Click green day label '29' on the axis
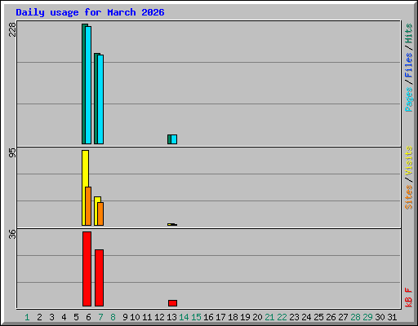The image size is (418, 326). 367,317
